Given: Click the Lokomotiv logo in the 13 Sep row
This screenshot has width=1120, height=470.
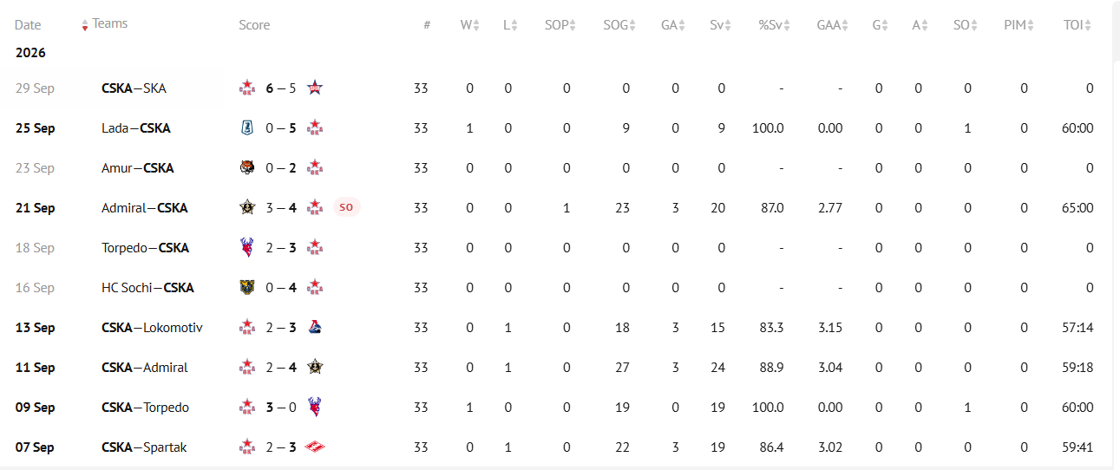Looking at the screenshot, I should click(316, 327).
